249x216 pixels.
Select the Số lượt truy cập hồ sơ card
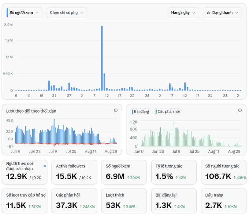pos(25,201)
